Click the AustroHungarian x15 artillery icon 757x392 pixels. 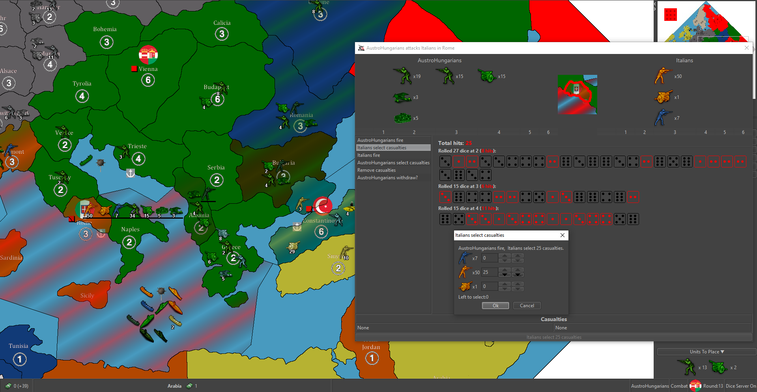[x=487, y=76]
